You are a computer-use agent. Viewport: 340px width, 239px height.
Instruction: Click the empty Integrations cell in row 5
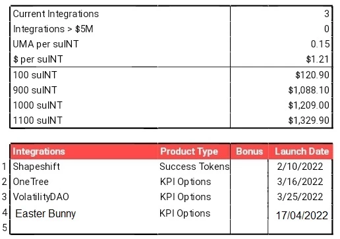(84, 227)
